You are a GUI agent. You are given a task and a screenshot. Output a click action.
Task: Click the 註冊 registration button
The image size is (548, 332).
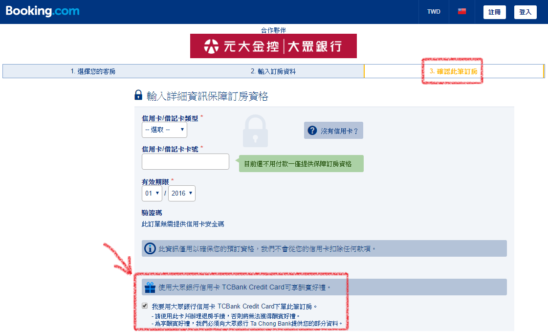[494, 12]
